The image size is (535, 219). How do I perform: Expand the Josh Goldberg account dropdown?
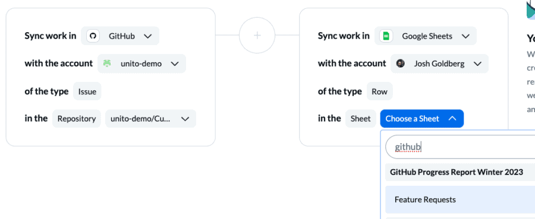[439, 64]
